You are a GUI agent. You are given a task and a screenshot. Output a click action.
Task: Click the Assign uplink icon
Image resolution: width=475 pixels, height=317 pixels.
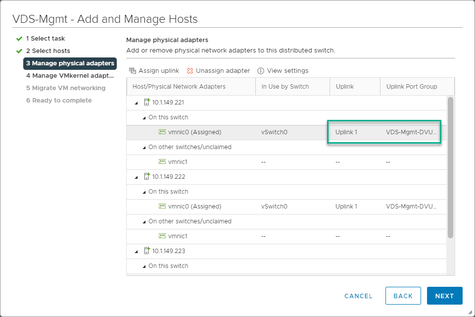click(133, 71)
